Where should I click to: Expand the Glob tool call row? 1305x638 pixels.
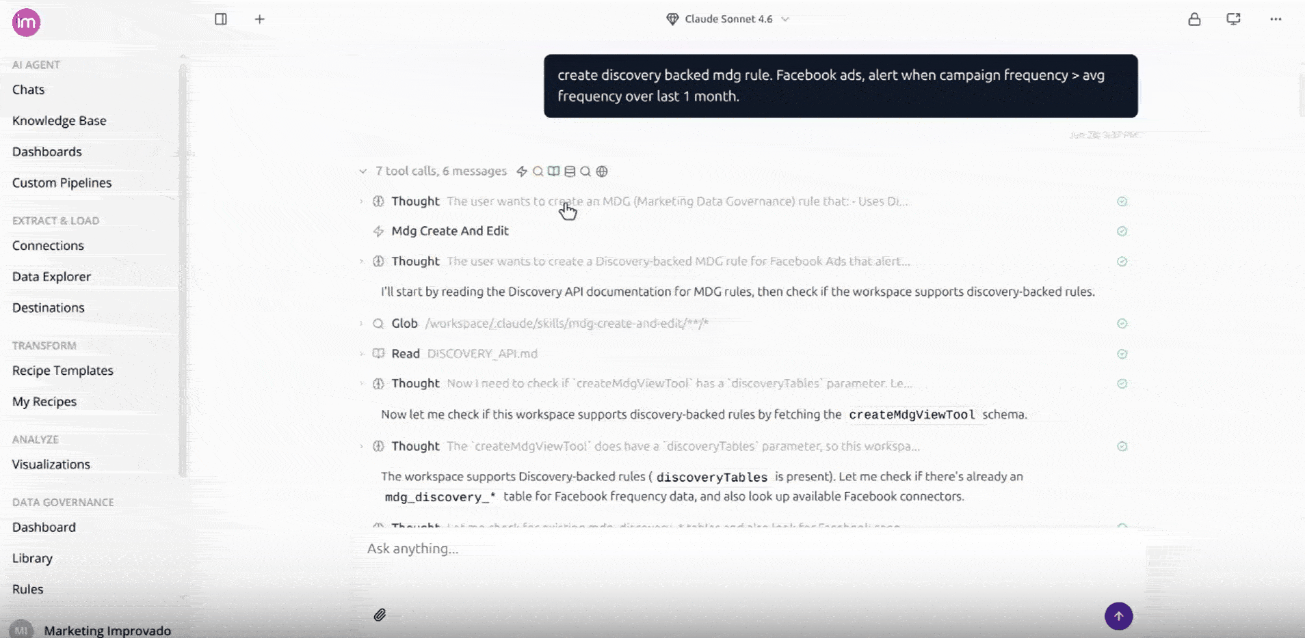pyautogui.click(x=361, y=324)
